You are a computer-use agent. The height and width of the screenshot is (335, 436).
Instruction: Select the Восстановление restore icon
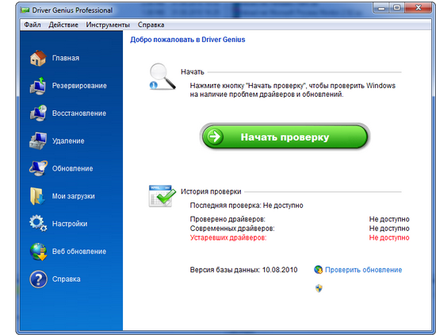coord(38,113)
